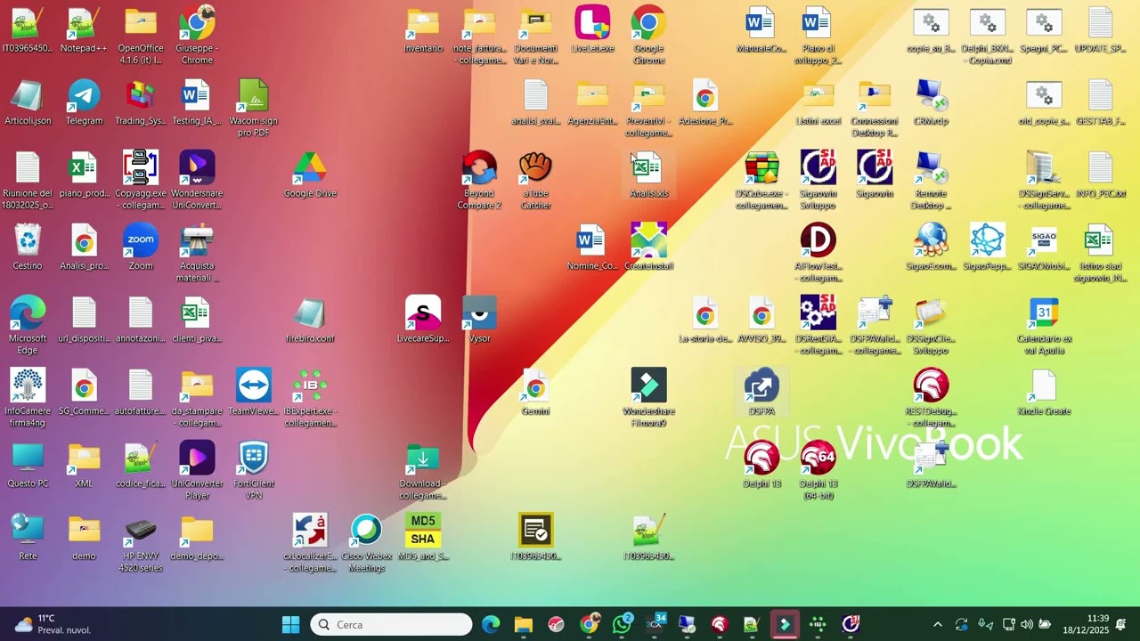
Task: Open the Notepad++ desktop shortcut
Action: pyautogui.click(x=84, y=30)
